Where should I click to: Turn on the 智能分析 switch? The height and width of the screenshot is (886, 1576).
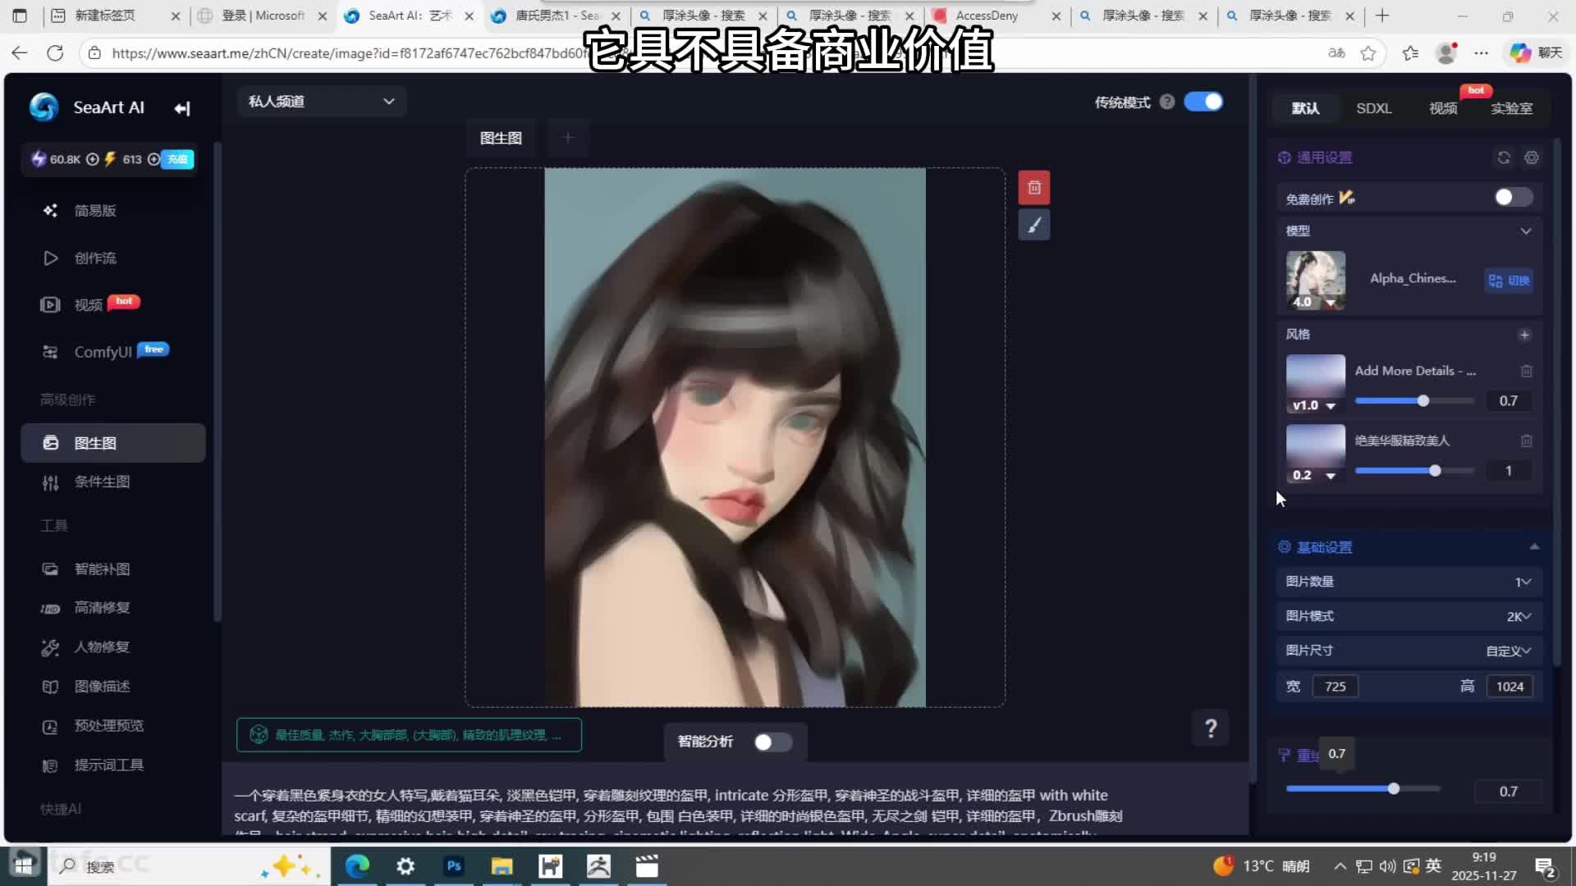(772, 742)
